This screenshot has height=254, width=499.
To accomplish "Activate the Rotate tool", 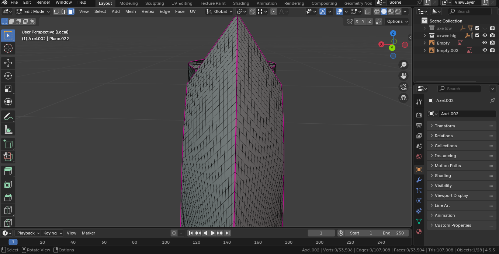I will pos(8,76).
